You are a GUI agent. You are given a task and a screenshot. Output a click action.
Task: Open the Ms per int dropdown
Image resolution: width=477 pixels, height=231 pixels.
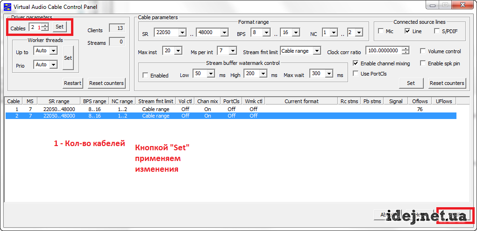coord(233,51)
